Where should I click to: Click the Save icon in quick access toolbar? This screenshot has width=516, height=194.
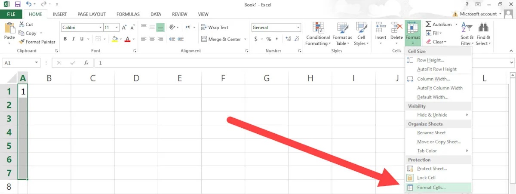click(x=18, y=4)
